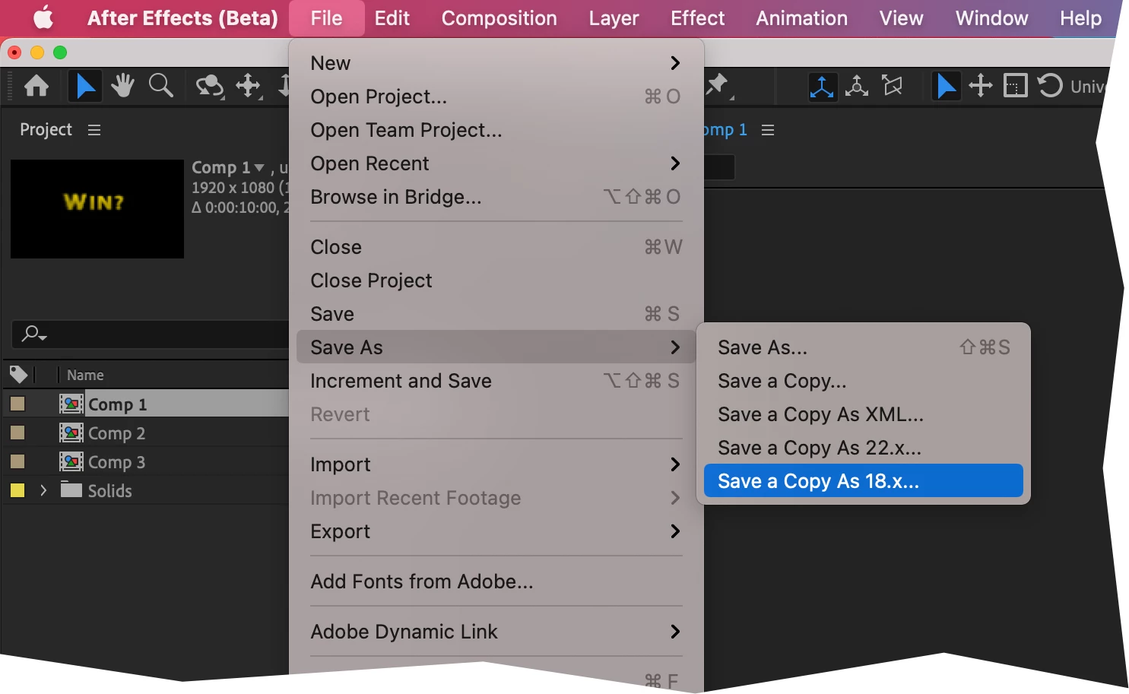The image size is (1129, 694).
Task: Click the Comp 3 composition icon
Action: [71, 461]
